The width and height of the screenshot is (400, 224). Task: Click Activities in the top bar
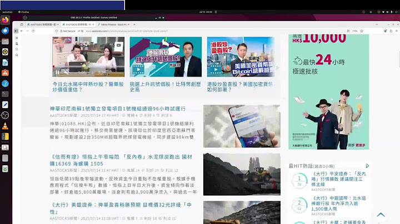pos(7,12)
